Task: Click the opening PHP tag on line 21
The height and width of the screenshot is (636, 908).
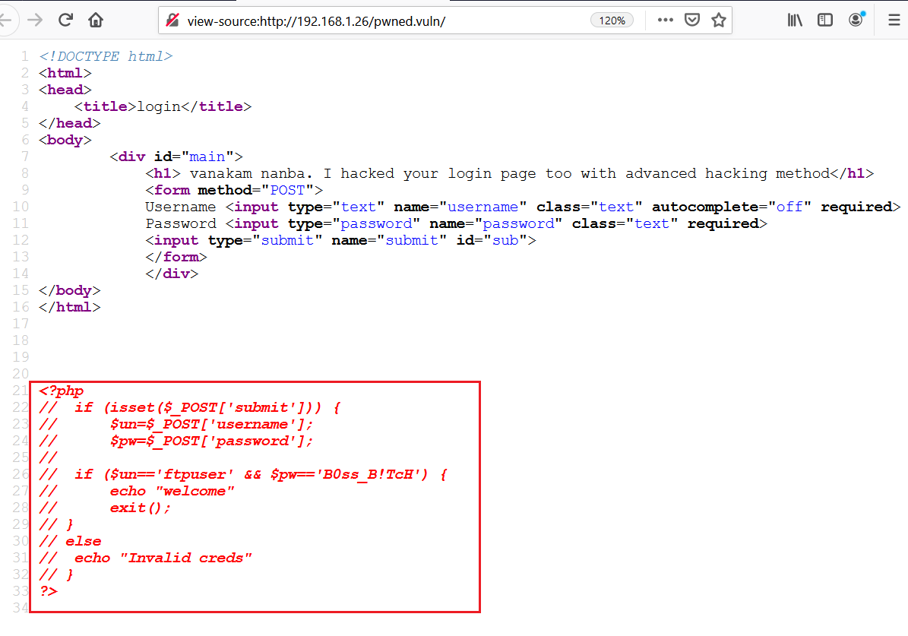Action: point(62,391)
